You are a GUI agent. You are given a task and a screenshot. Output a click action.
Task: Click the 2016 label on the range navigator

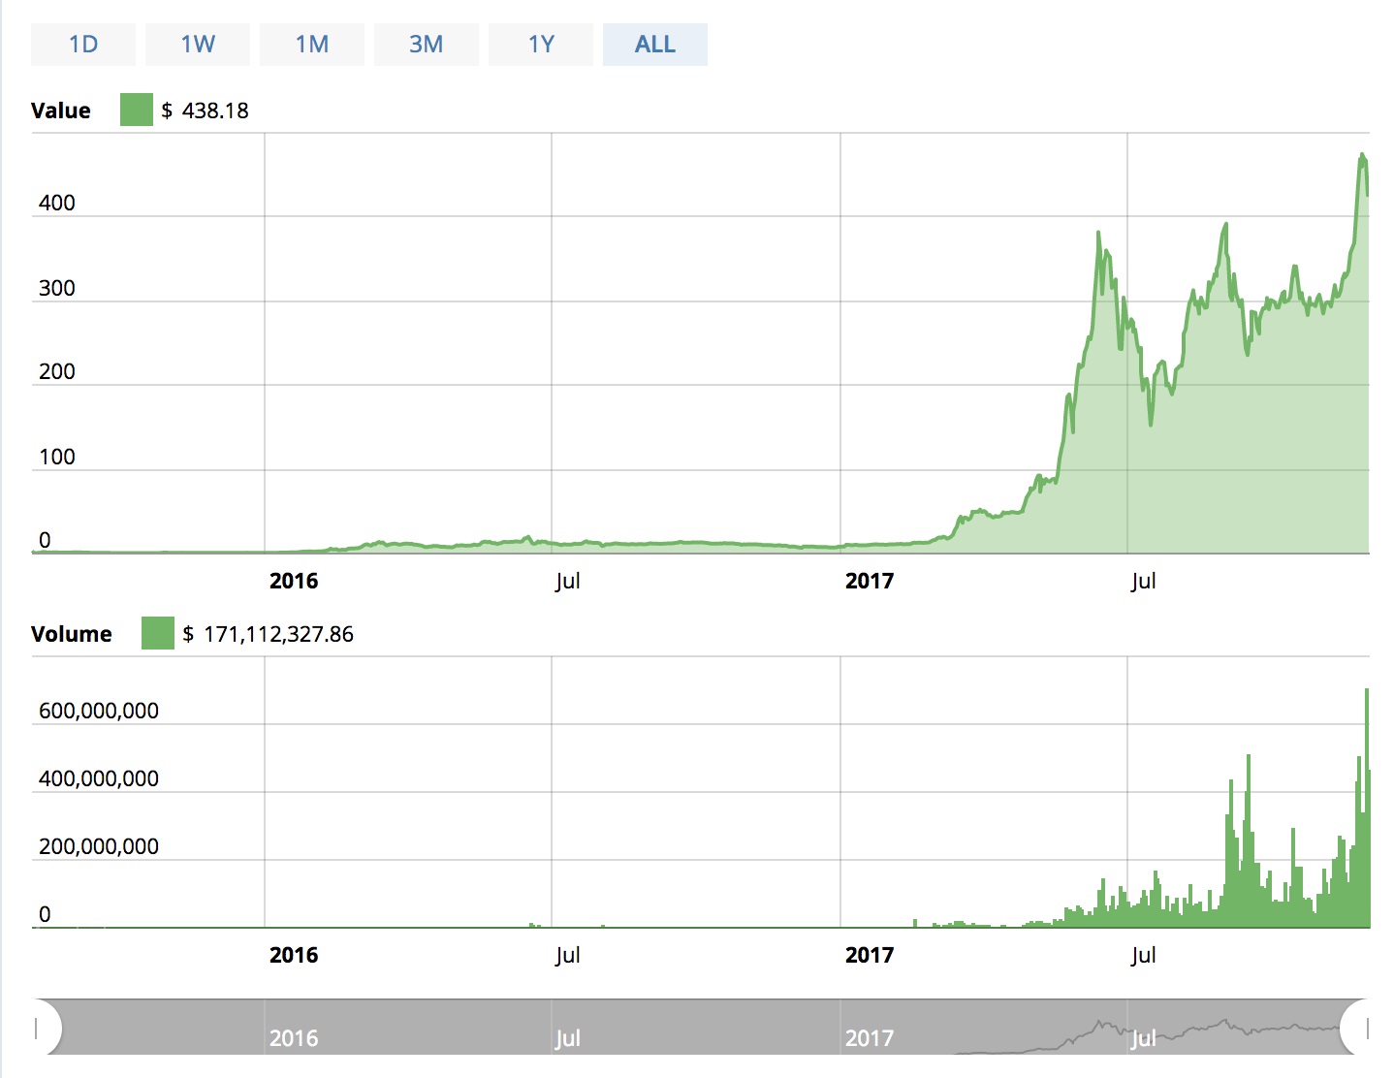pyautogui.click(x=294, y=1038)
